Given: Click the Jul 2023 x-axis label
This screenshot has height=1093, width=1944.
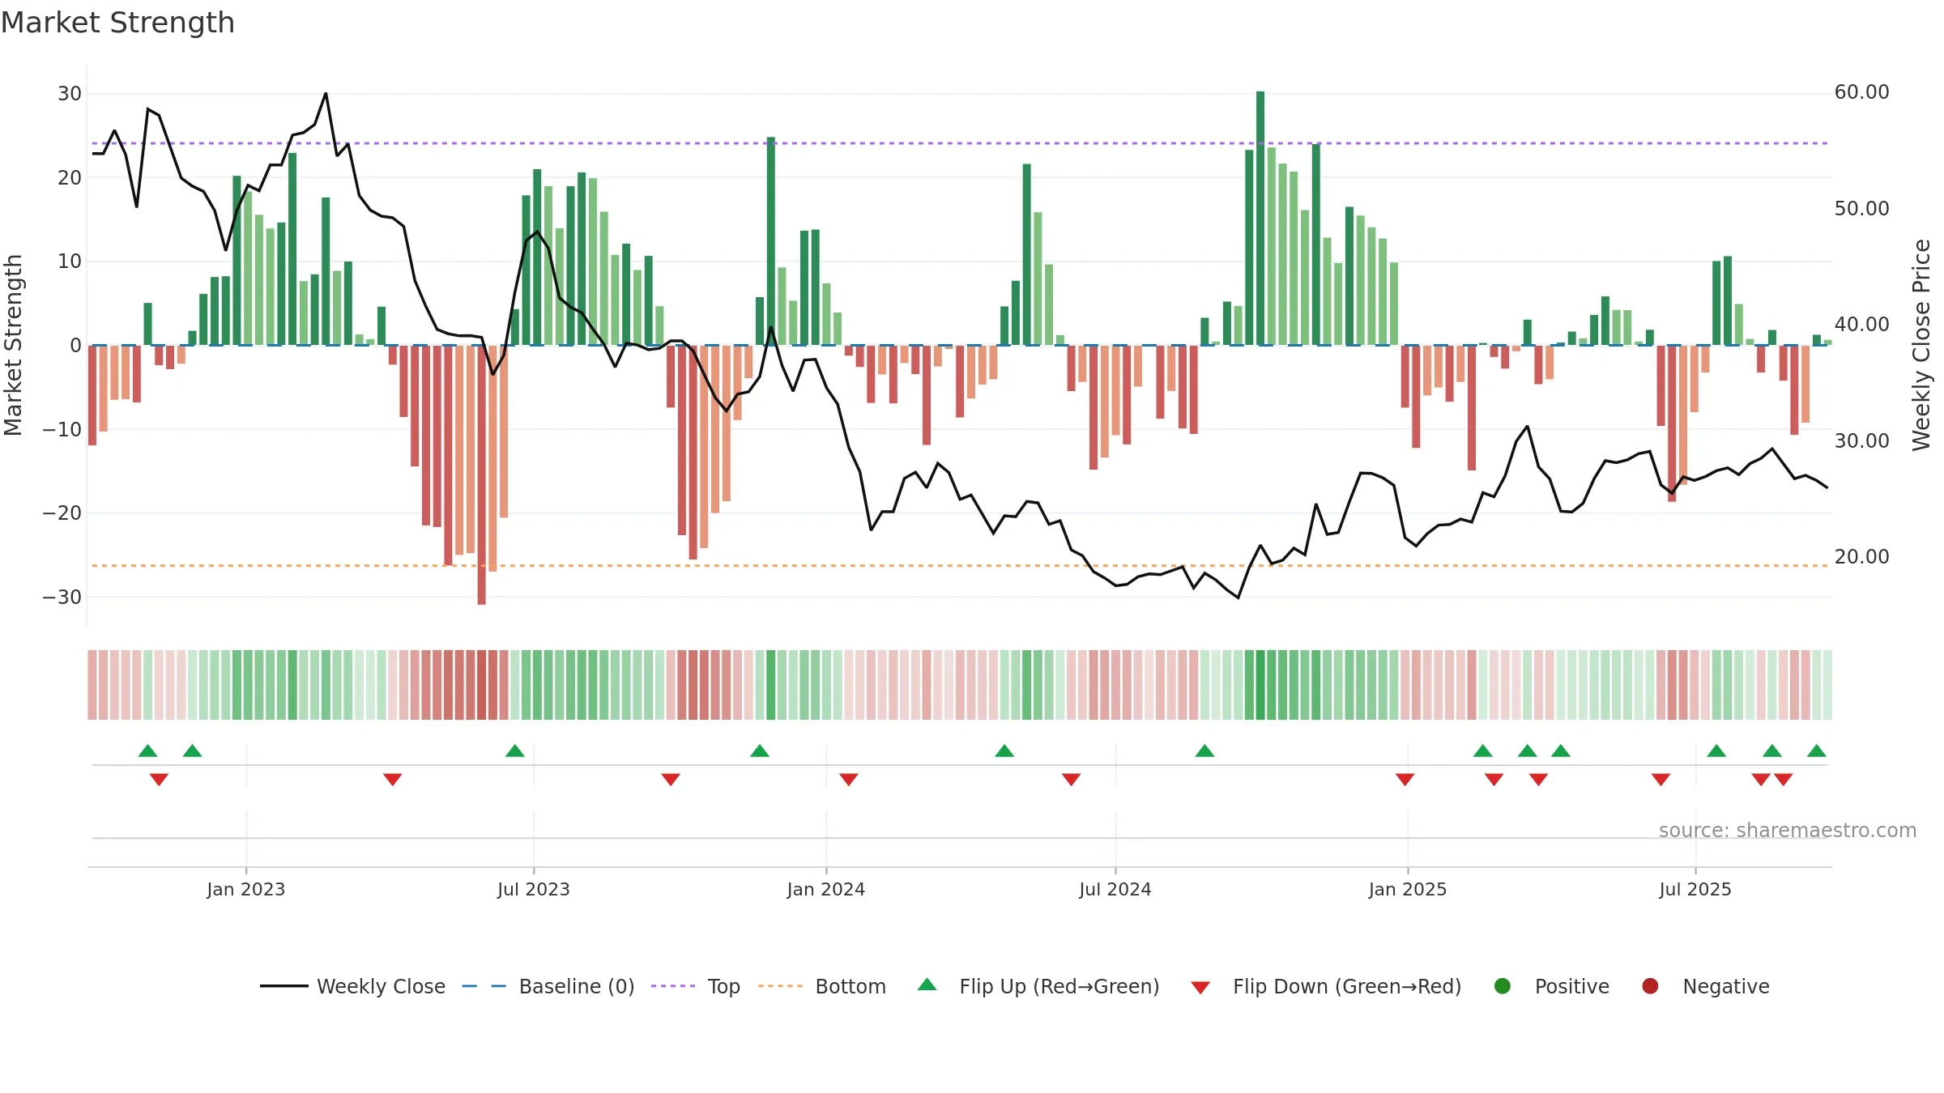Looking at the screenshot, I should (534, 889).
